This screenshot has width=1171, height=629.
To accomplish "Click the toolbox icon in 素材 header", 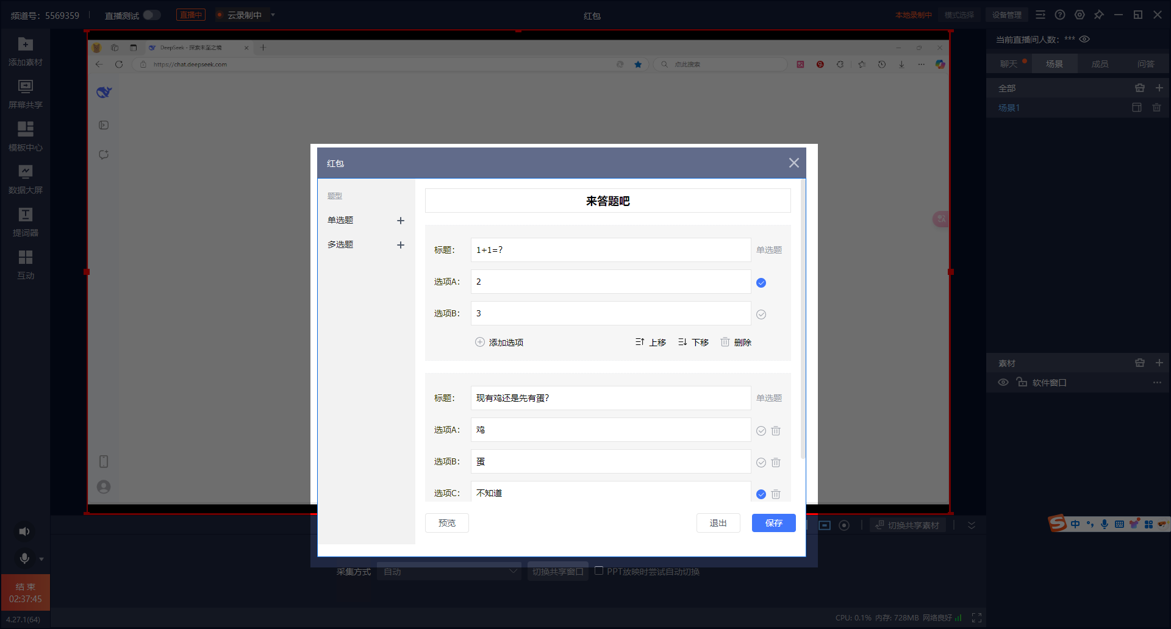I will (1140, 363).
